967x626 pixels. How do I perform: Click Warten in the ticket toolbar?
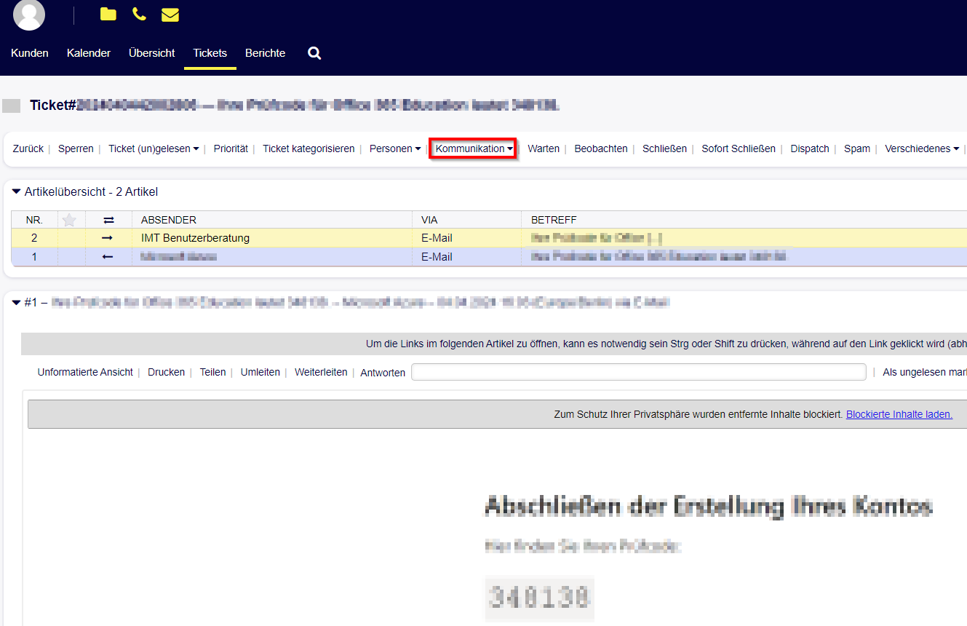(544, 148)
